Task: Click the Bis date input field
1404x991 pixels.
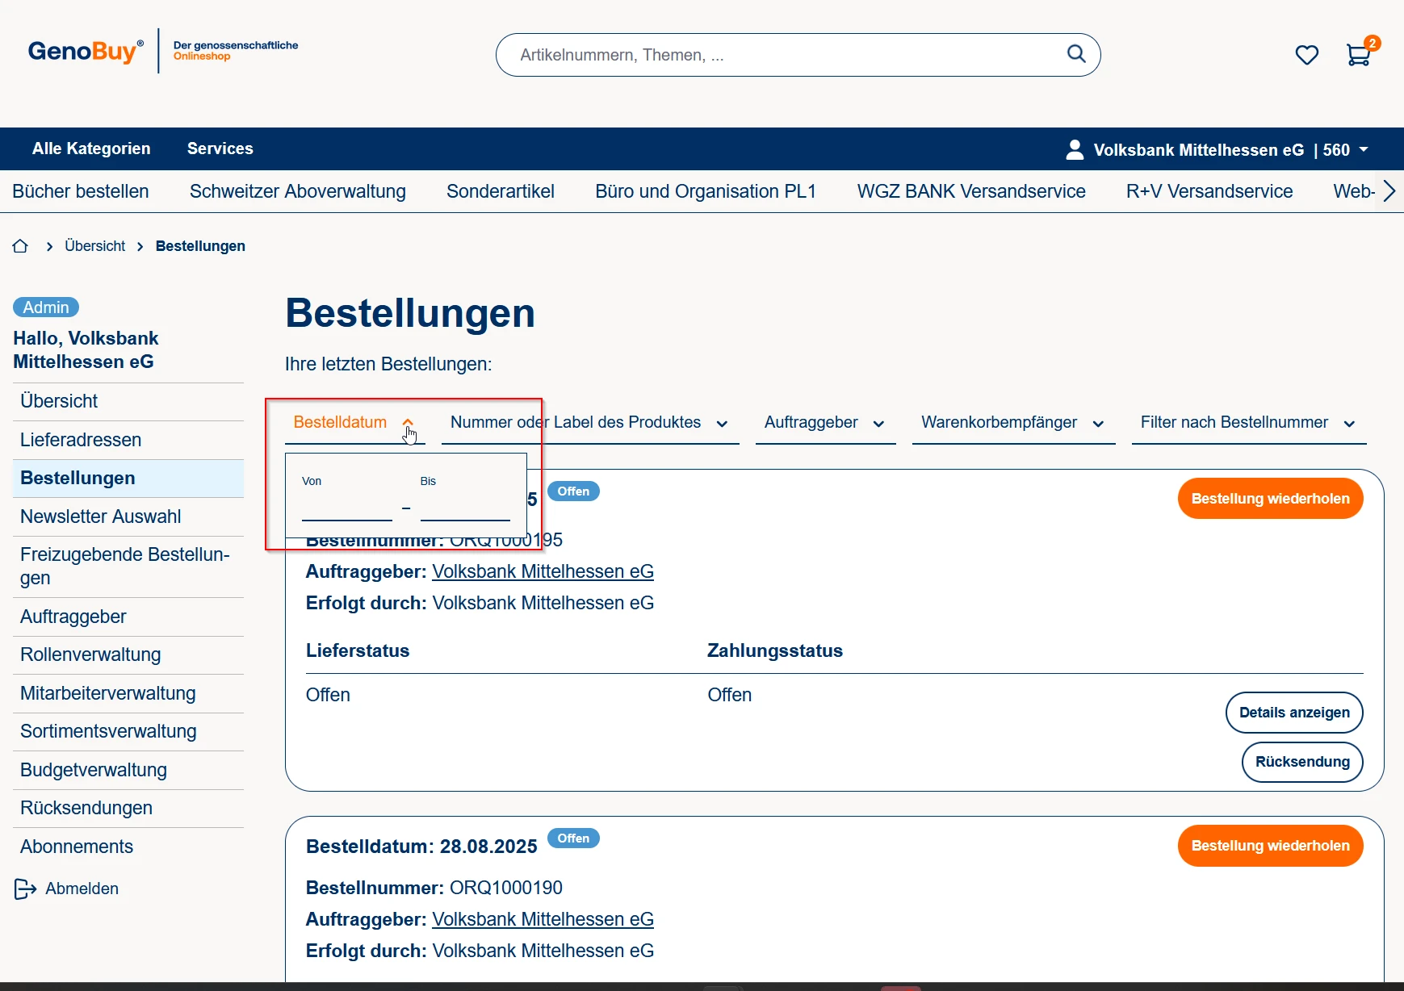Action: (465, 508)
